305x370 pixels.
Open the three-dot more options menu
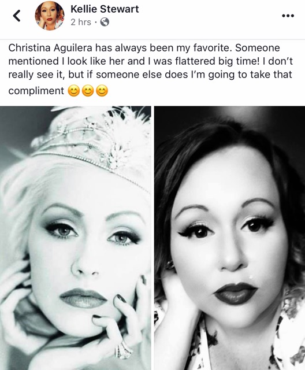point(288,16)
